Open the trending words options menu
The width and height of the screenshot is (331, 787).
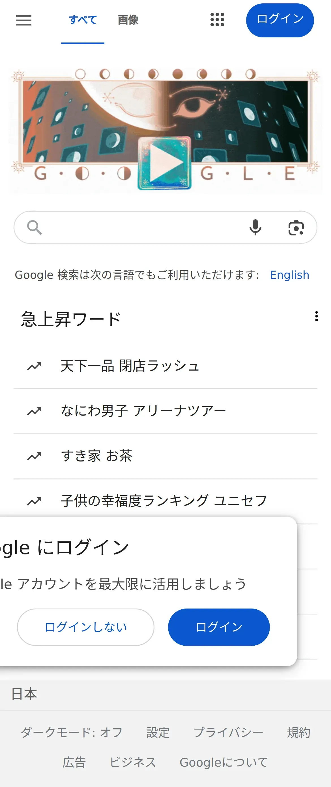point(316,316)
